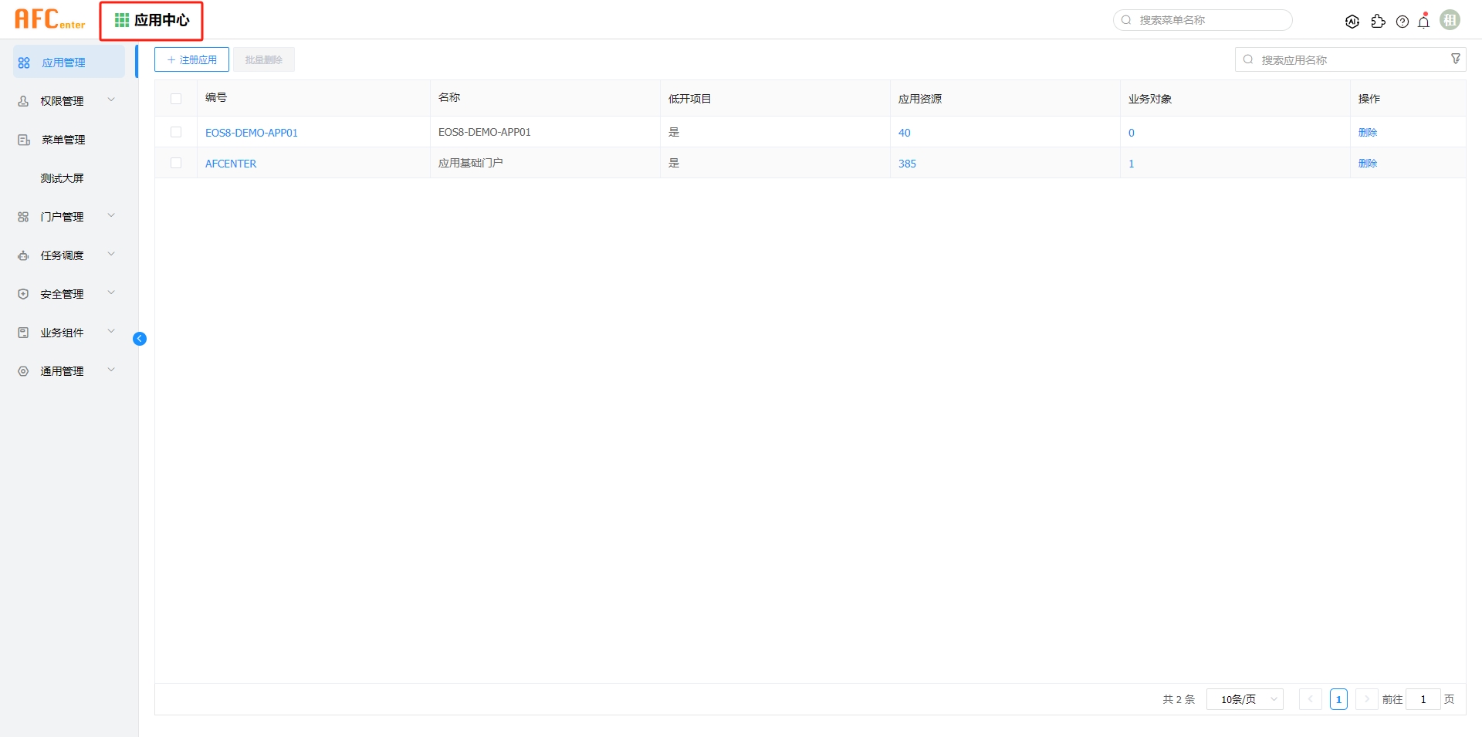1482x737 pixels.
Task: Select the AFCENTER row checkbox
Action: [x=176, y=164]
